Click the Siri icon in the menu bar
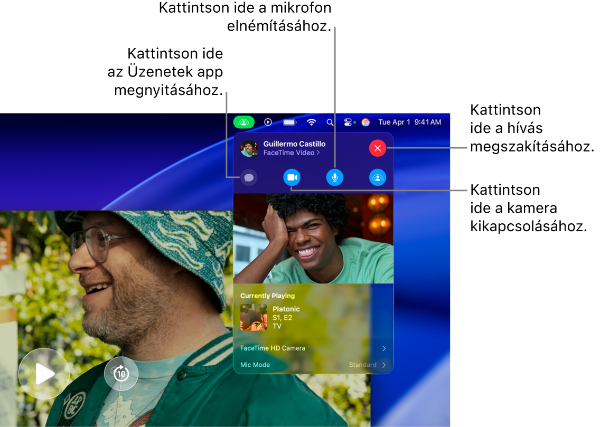 [x=366, y=122]
